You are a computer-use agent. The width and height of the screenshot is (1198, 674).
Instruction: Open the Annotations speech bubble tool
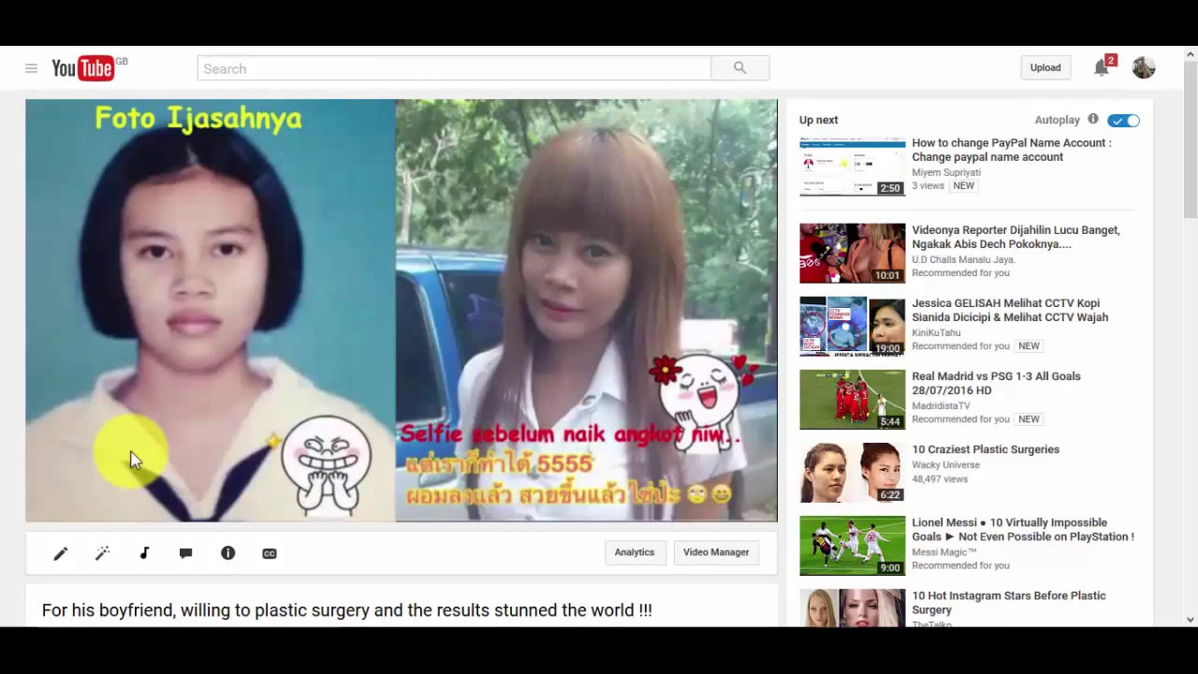click(x=185, y=553)
